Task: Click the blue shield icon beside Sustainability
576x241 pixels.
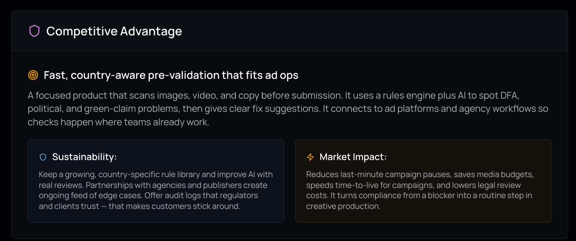Action: pos(43,157)
